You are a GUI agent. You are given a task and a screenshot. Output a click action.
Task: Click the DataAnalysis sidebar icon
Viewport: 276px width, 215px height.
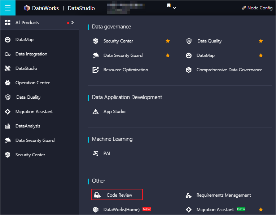coord(8,126)
